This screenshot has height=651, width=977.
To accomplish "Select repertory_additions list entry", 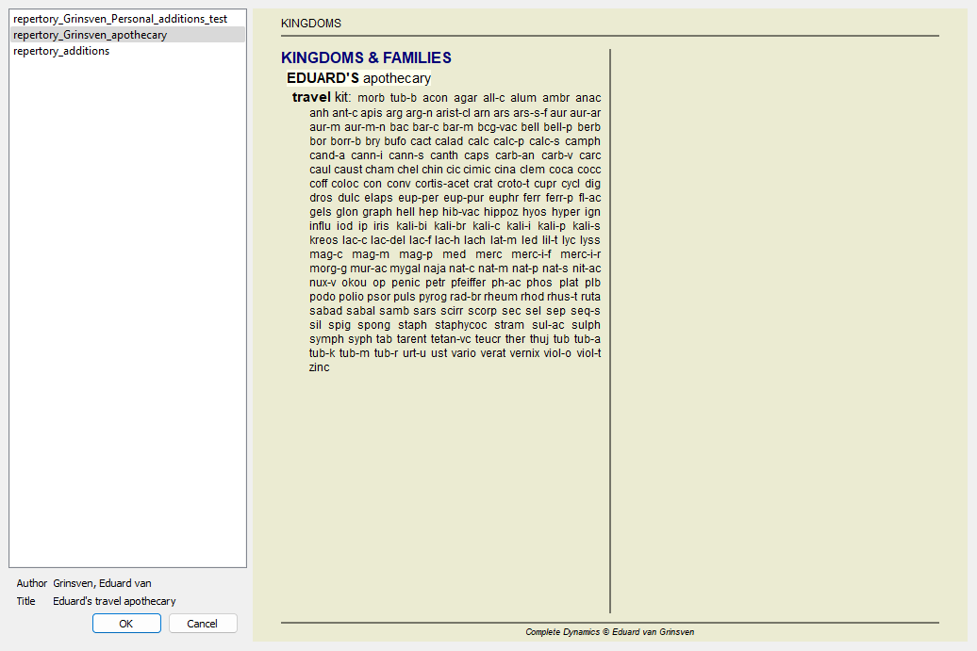I will coord(127,51).
